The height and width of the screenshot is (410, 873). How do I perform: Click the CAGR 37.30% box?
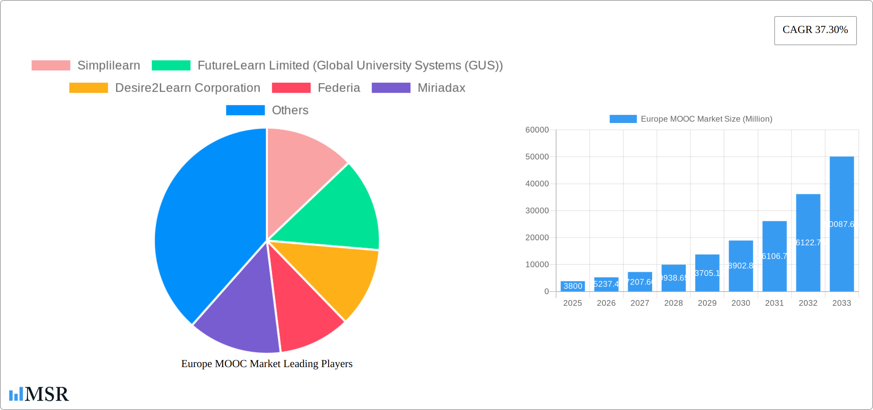[815, 30]
